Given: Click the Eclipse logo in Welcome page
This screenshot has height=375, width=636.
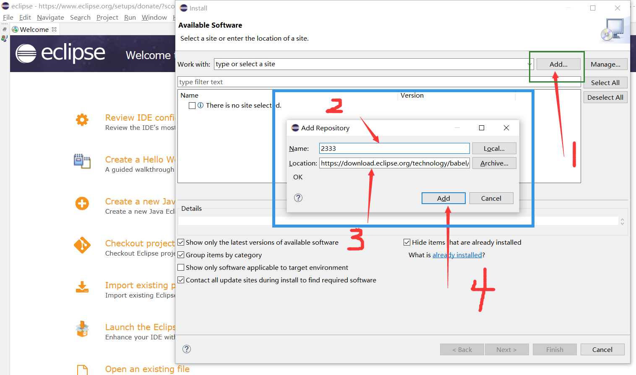Looking at the screenshot, I should point(60,53).
